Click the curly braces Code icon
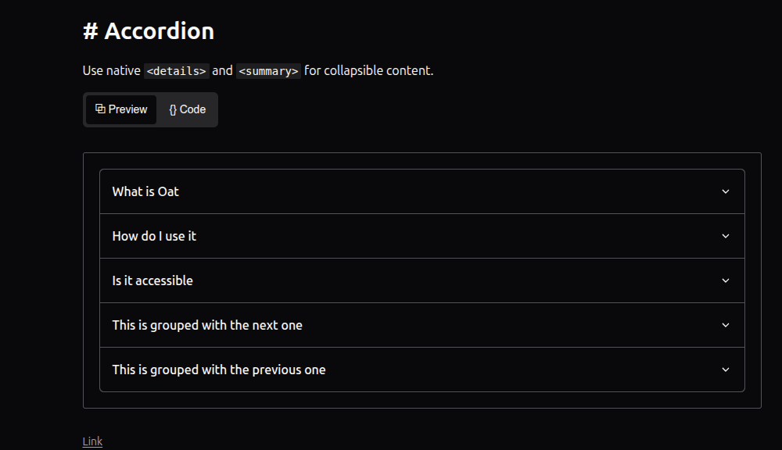Screen dimensions: 782x450 coord(173,109)
